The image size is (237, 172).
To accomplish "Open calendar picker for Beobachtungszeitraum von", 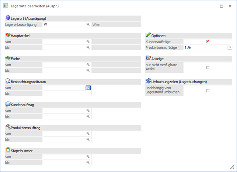I will (x=88, y=88).
